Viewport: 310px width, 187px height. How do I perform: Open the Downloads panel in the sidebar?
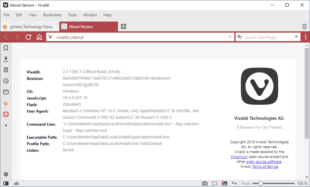coord(6,59)
